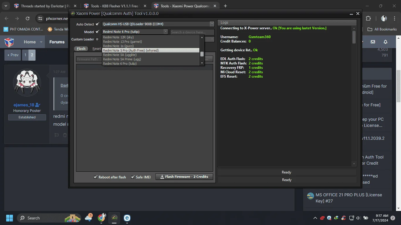Image resolution: width=401 pixels, height=225 pixels.
Task: Click the taskbar Search box
Action: click(x=49, y=218)
